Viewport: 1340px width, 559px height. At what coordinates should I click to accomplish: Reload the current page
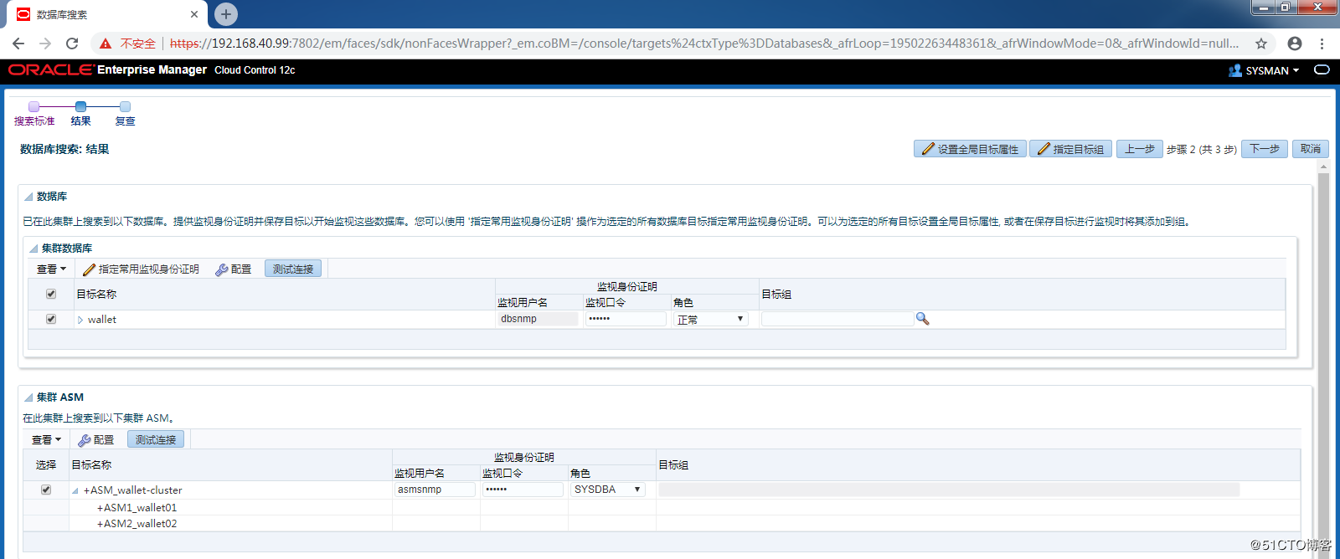click(72, 44)
